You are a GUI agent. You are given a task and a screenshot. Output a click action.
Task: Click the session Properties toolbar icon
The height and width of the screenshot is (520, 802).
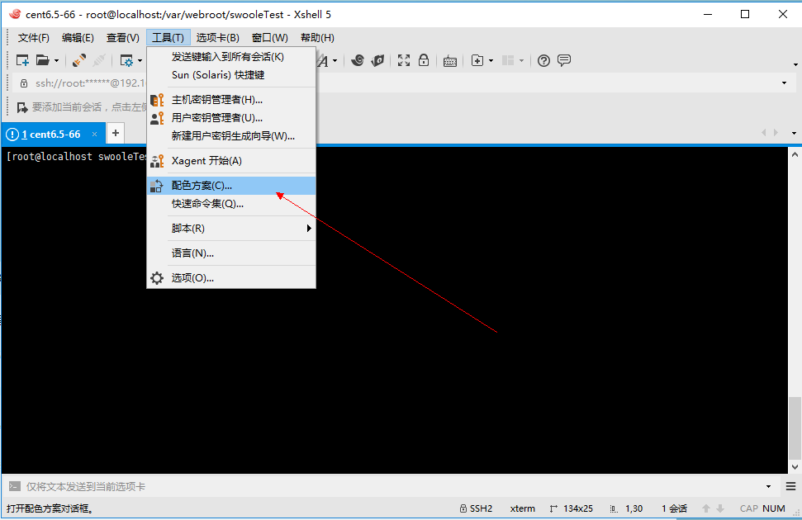pos(126,61)
